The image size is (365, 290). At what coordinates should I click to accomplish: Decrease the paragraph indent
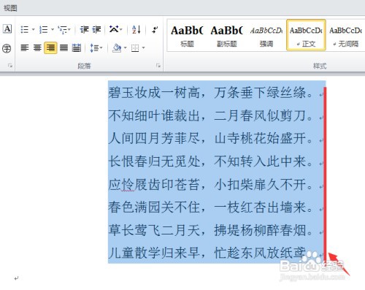[x=84, y=30]
